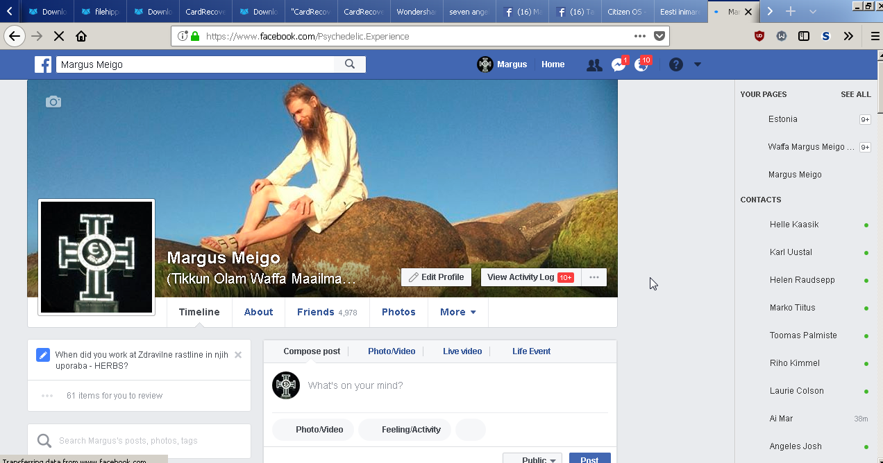Choose Live video composer tab
Viewport: 883px width, 463px height.
(x=462, y=351)
